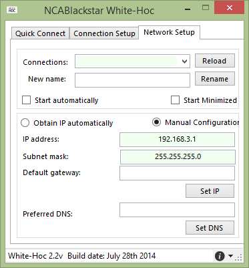Image resolution: width=249 pixels, height=268 pixels.
Task: Select the Network Setup tab
Action: 169,32
